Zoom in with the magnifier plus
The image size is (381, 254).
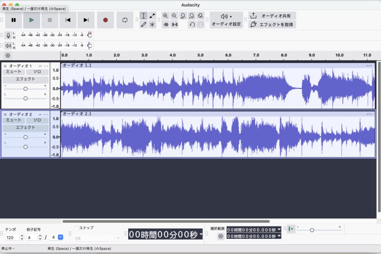tap(165, 16)
